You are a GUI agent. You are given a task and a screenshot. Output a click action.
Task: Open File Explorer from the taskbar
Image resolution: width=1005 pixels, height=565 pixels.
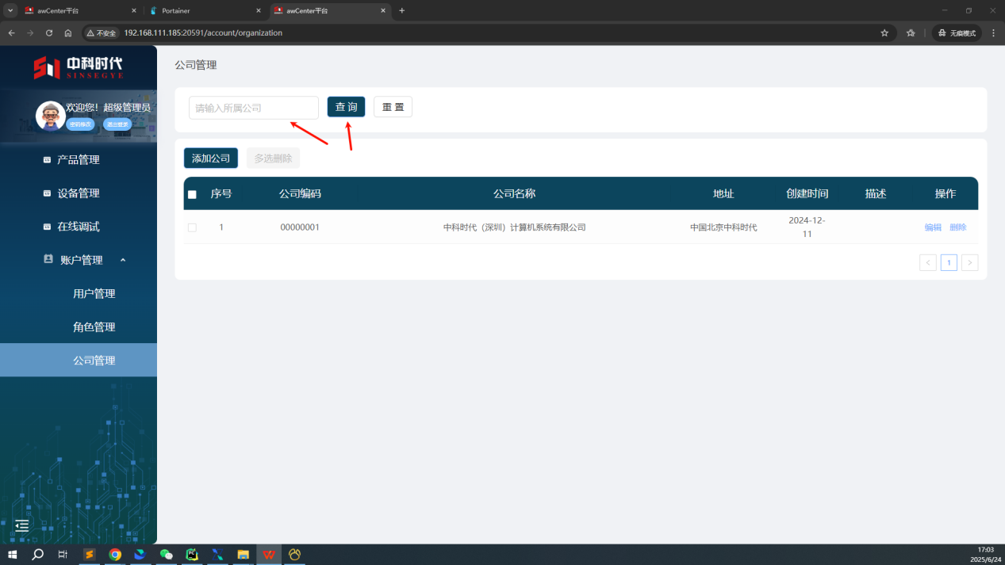[x=243, y=555]
